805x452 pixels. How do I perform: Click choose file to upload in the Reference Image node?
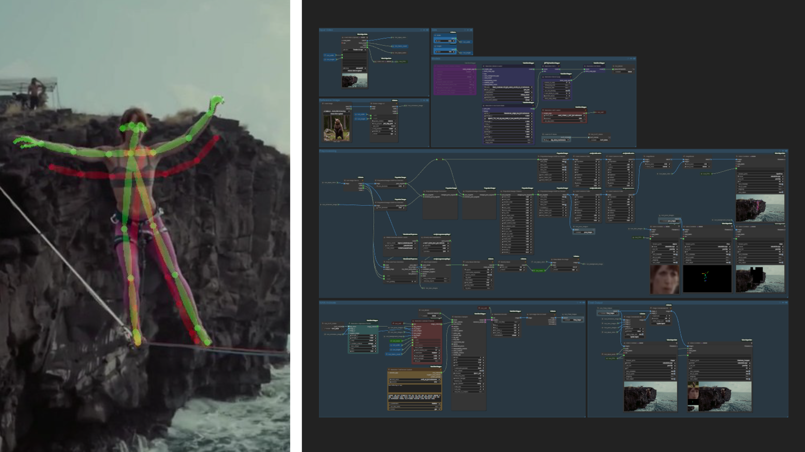(336, 114)
